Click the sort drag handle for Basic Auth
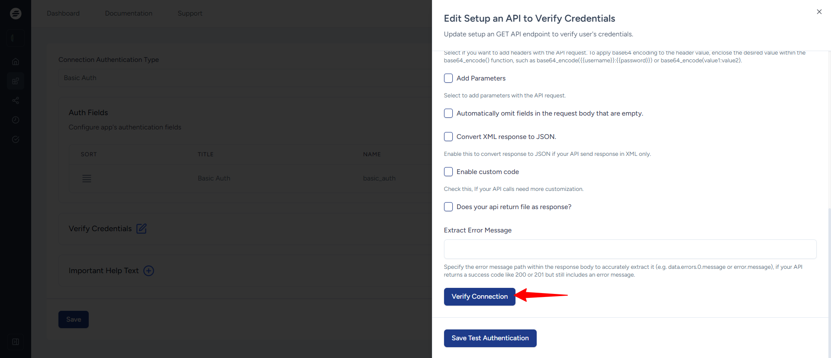831x358 pixels. click(x=87, y=178)
